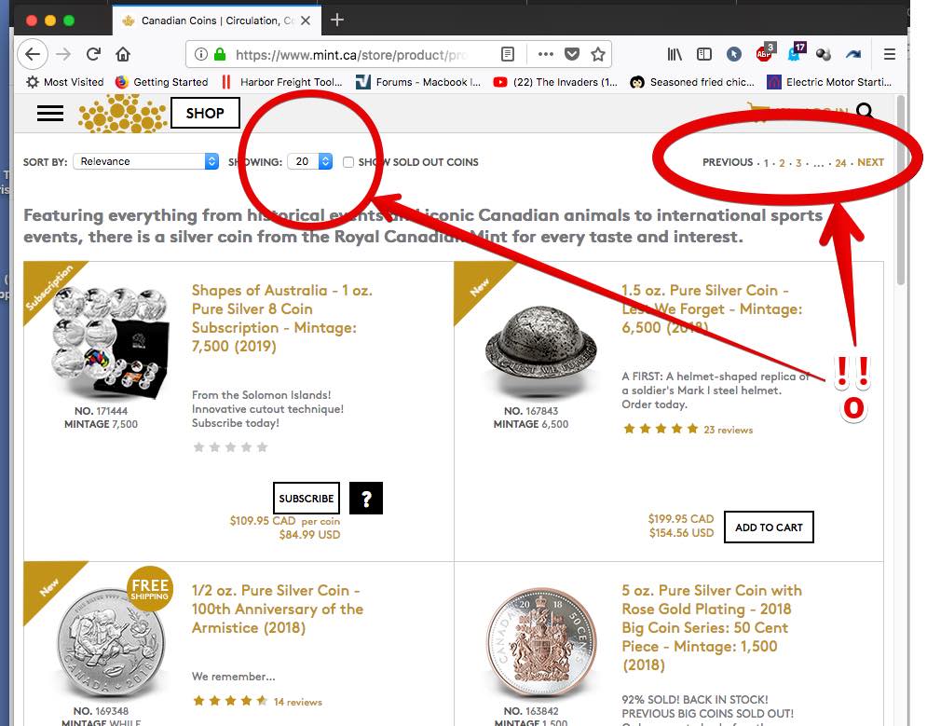927x726 pixels.
Task: Open page actions three-dots menu
Action: click(x=546, y=54)
